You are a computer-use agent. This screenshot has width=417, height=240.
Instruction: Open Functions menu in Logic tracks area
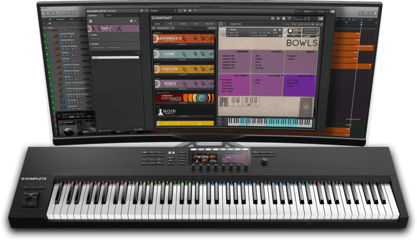[60, 20]
